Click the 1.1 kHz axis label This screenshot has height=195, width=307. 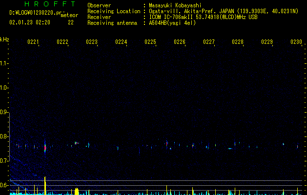coord(4,63)
